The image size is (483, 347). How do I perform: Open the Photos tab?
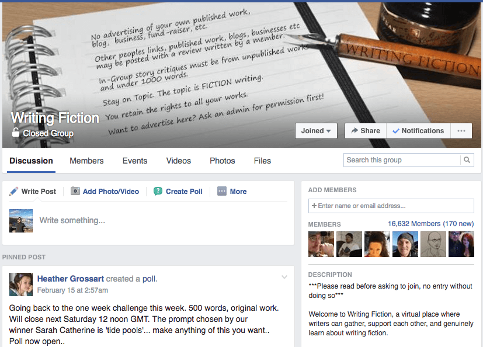tap(223, 161)
